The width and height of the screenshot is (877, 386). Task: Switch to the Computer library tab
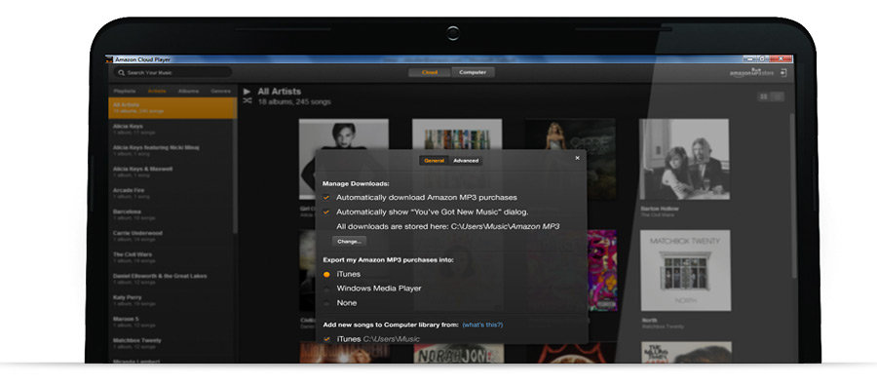coord(474,72)
